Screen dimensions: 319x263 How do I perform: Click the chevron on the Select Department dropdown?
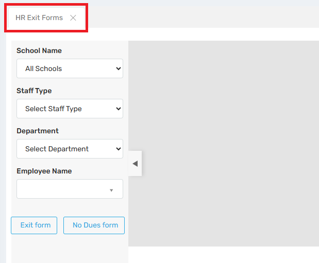[119, 149]
